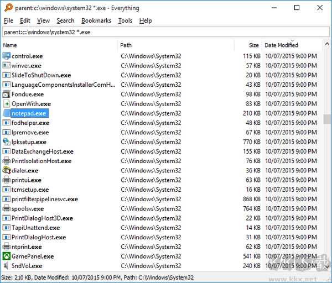Screen dimensions: 332x283
Task: Select the DataExchangeHost.exe file name
Action: click(43, 151)
